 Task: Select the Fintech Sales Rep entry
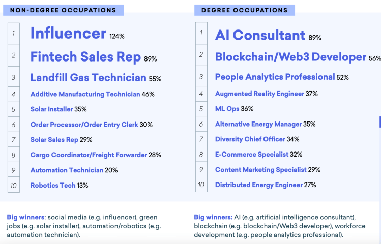click(x=85, y=57)
